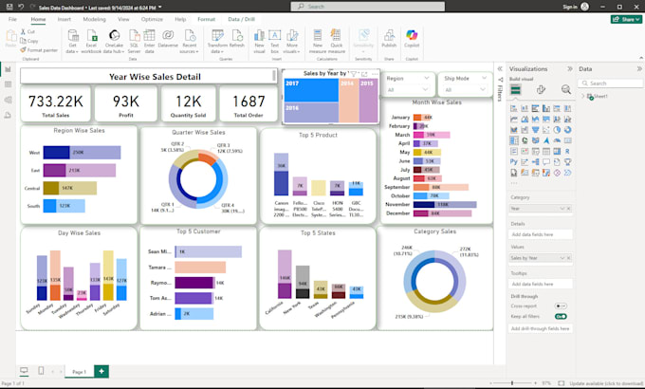Select the Funnel visual icon
Screen dimensions: 645x389
(x=535, y=130)
